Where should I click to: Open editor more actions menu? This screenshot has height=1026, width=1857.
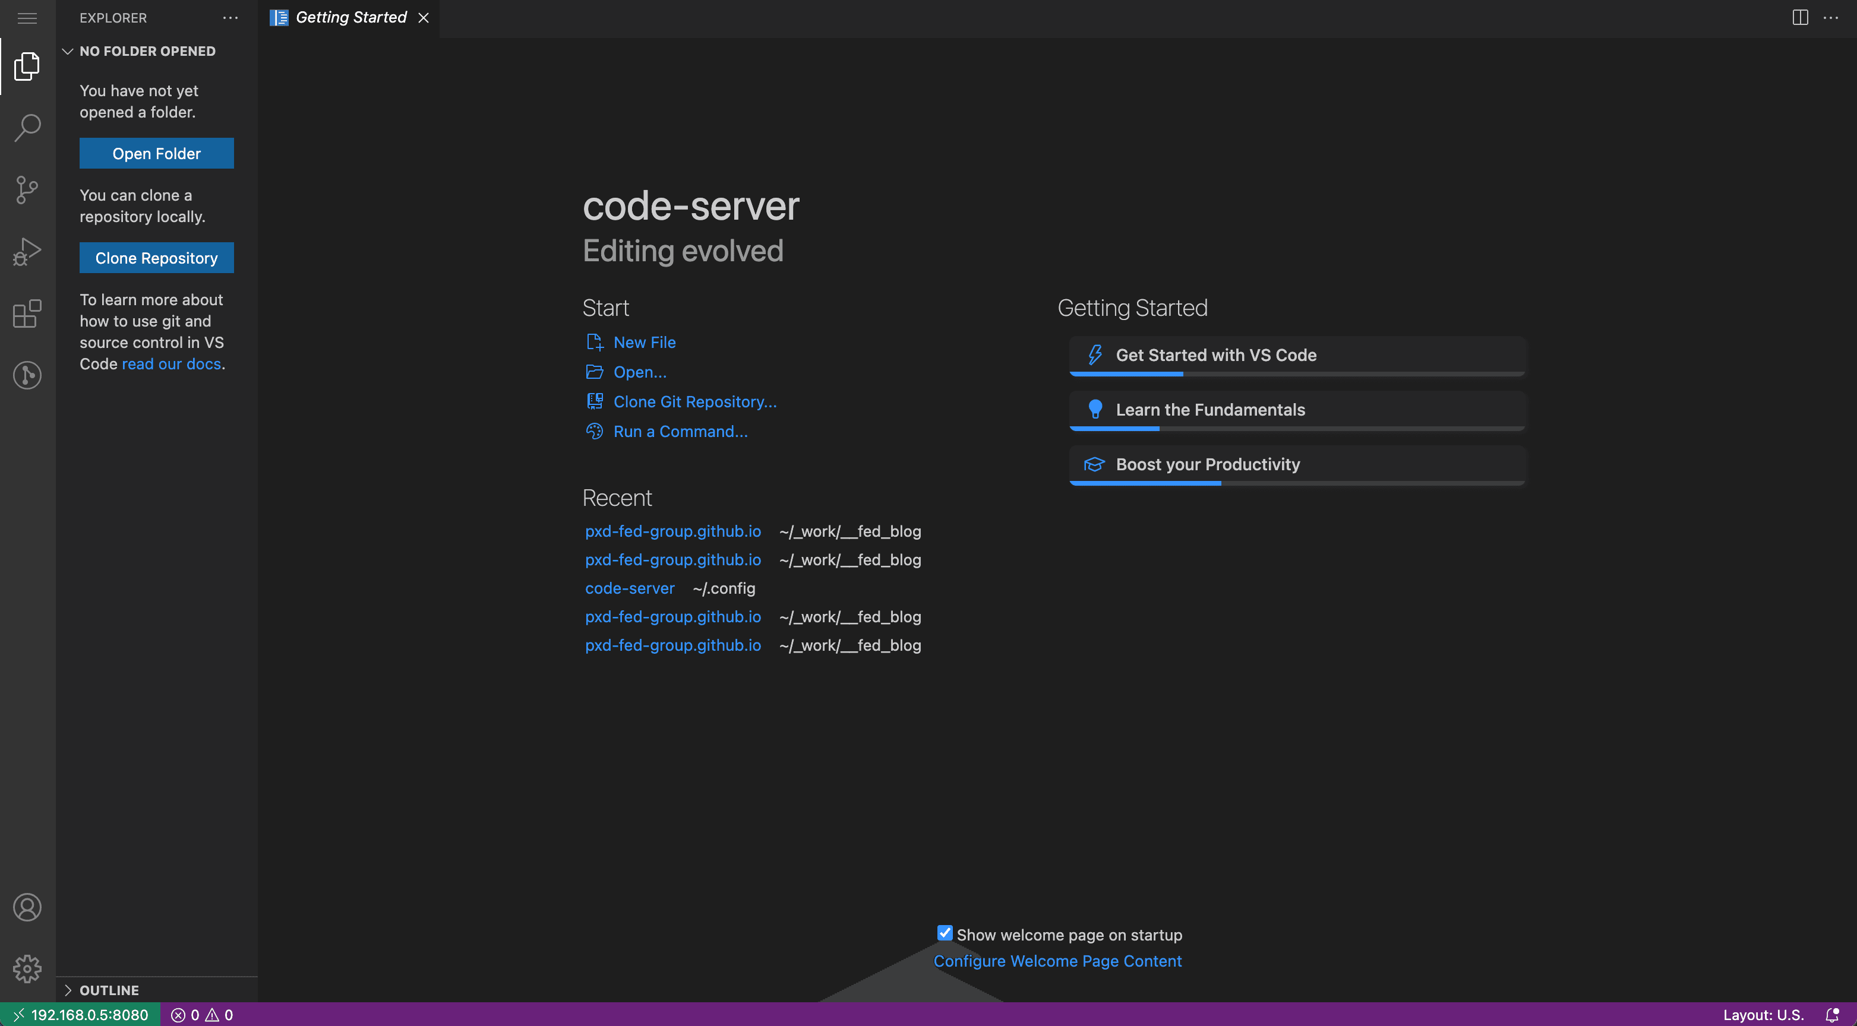tap(1831, 18)
